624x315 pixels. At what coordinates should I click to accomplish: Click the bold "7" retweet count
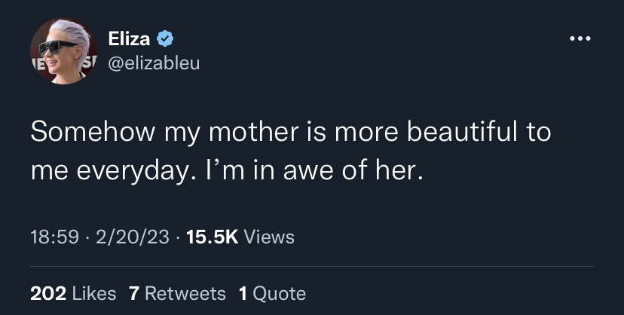pyautogui.click(x=134, y=294)
